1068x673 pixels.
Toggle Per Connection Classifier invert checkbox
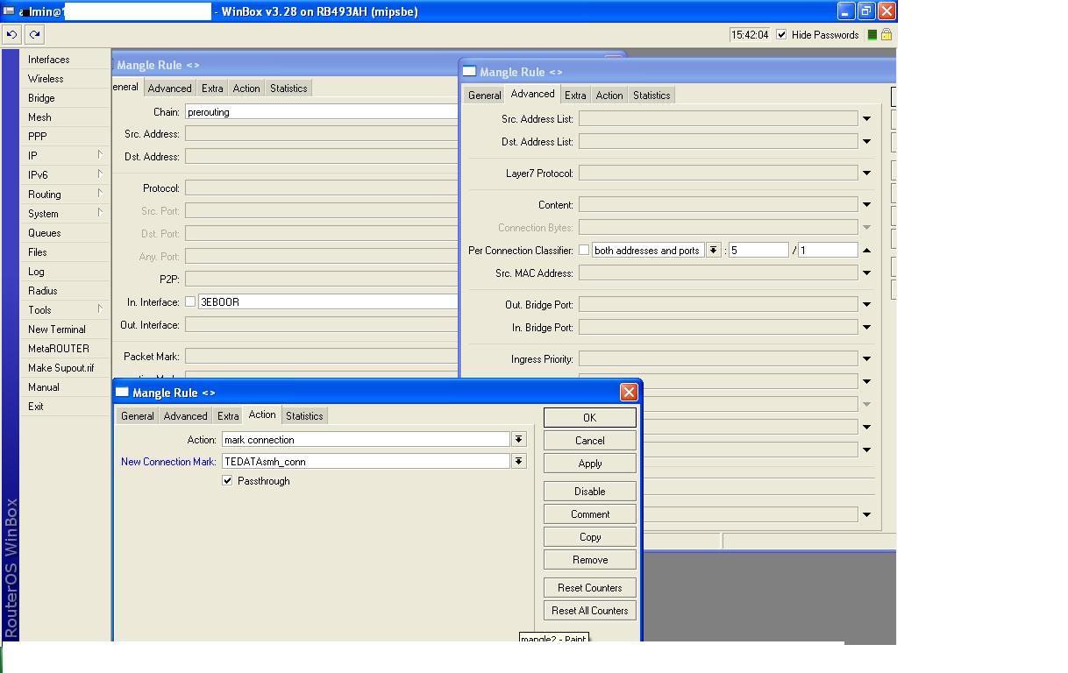[x=584, y=251]
